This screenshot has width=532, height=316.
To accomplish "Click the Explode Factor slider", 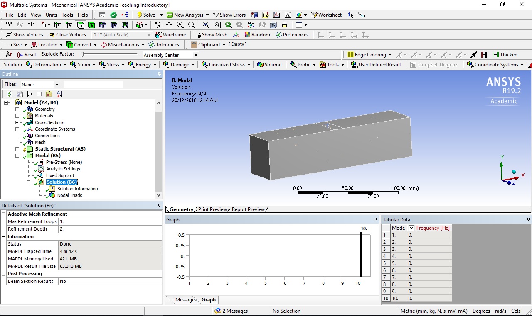I will (x=110, y=54).
